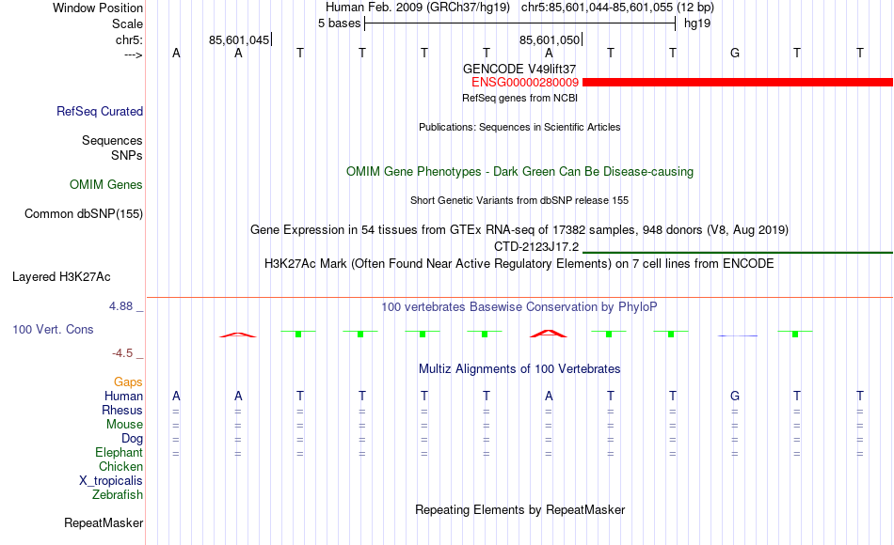Click the 85,601,050 coordinate marker
The width and height of the screenshot is (894, 545).
pyautogui.click(x=551, y=39)
